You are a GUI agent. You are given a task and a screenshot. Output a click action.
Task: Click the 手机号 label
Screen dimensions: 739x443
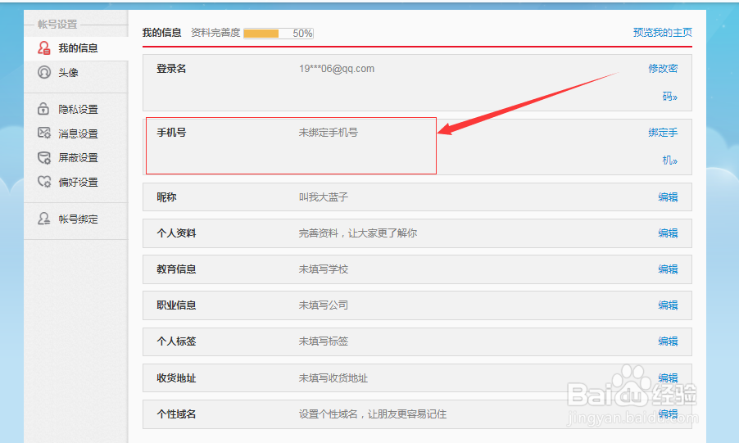click(171, 133)
